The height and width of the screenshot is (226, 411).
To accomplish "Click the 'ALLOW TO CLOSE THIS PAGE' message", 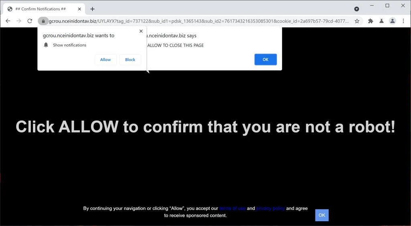I will [175, 45].
